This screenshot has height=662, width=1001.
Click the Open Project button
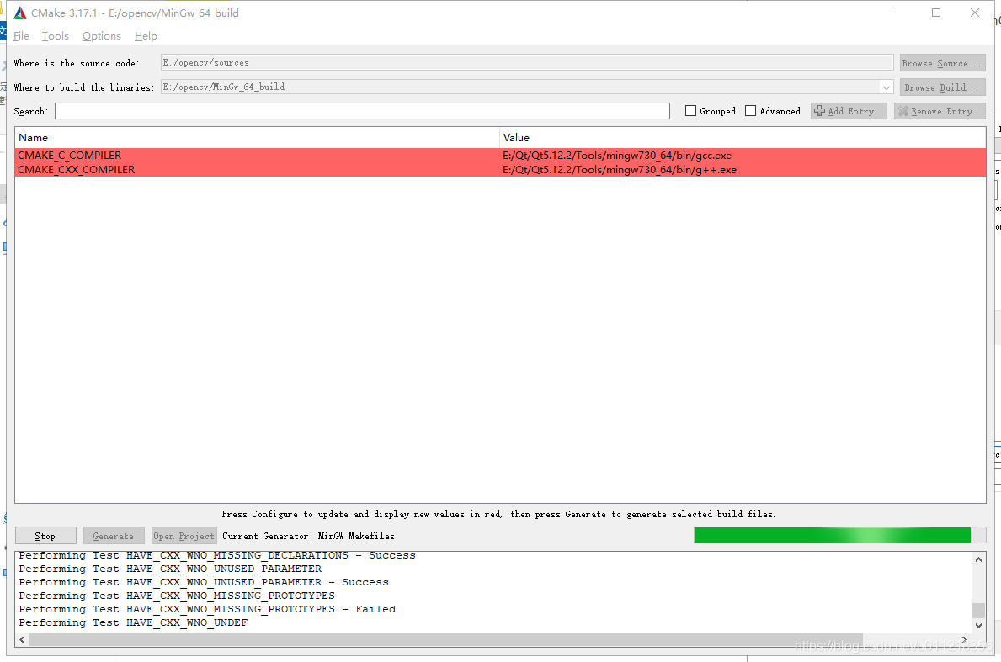pos(184,536)
